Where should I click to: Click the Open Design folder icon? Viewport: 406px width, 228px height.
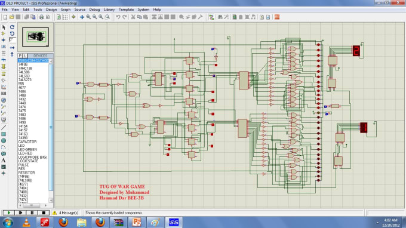(12, 17)
